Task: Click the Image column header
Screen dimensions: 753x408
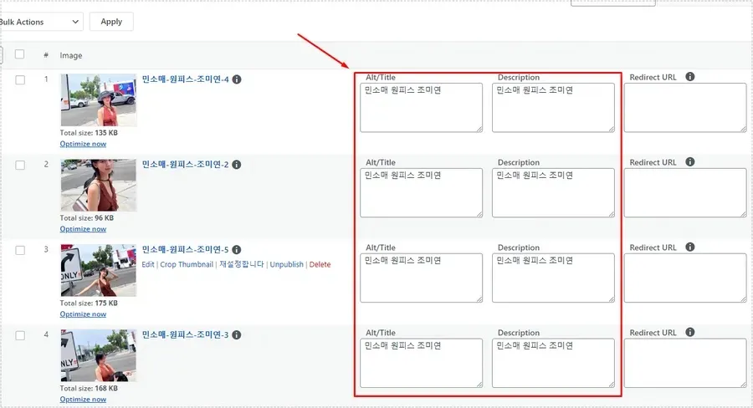Action: (71, 56)
